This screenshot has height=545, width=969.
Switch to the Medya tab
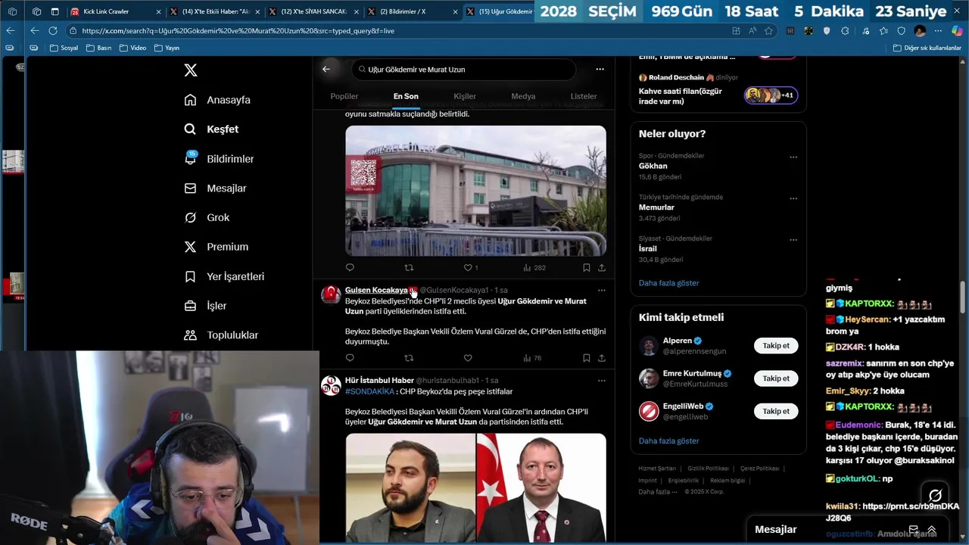(x=523, y=96)
